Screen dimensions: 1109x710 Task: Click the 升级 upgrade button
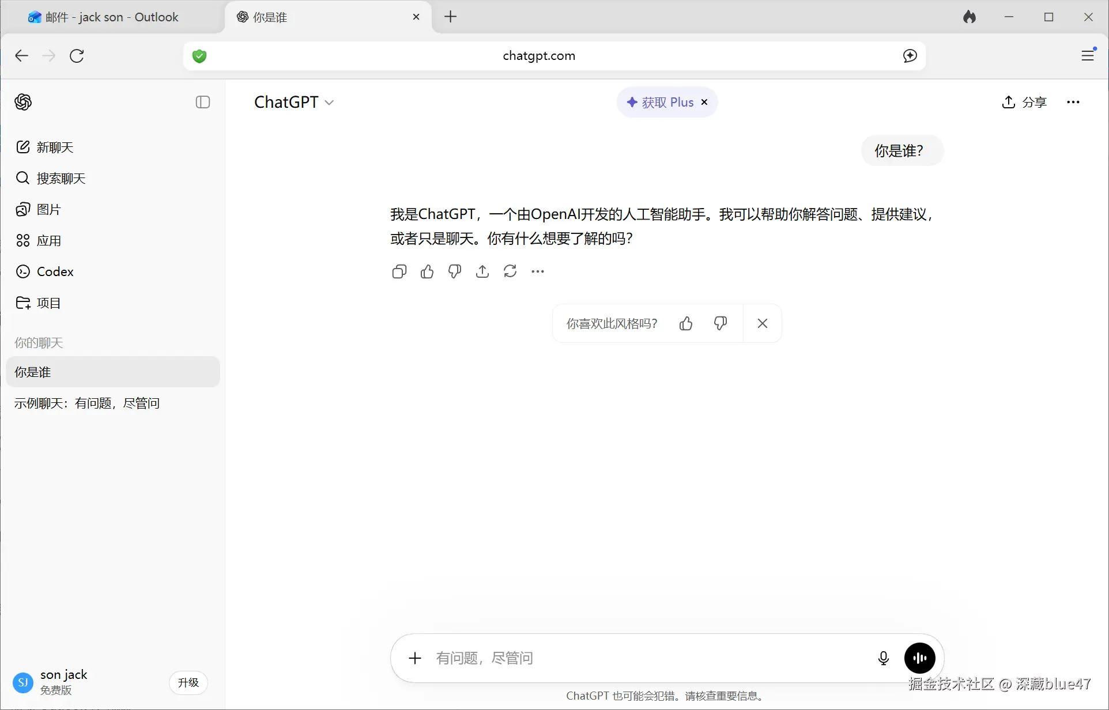[188, 682]
